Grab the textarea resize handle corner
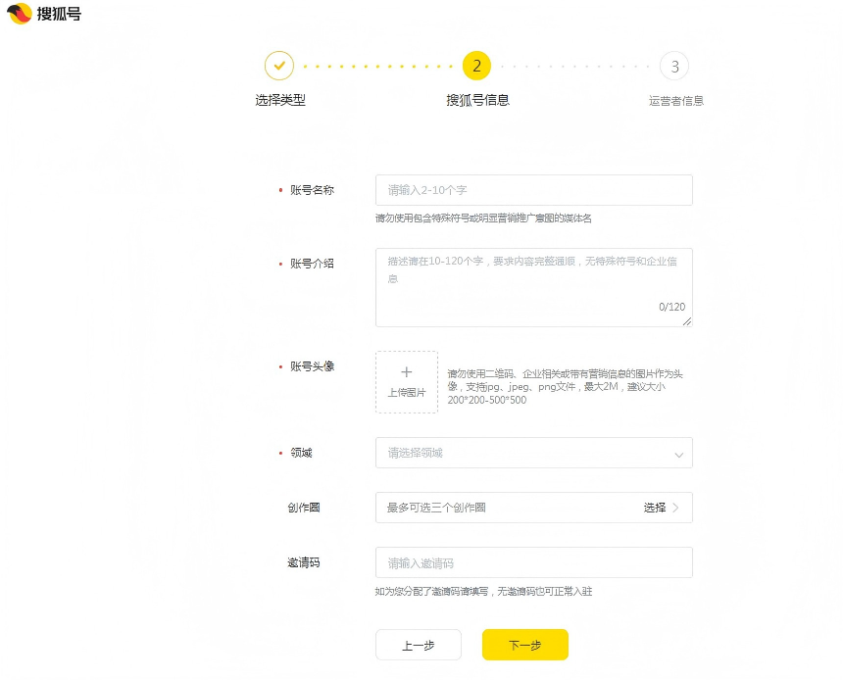This screenshot has height=680, width=843. (x=687, y=321)
